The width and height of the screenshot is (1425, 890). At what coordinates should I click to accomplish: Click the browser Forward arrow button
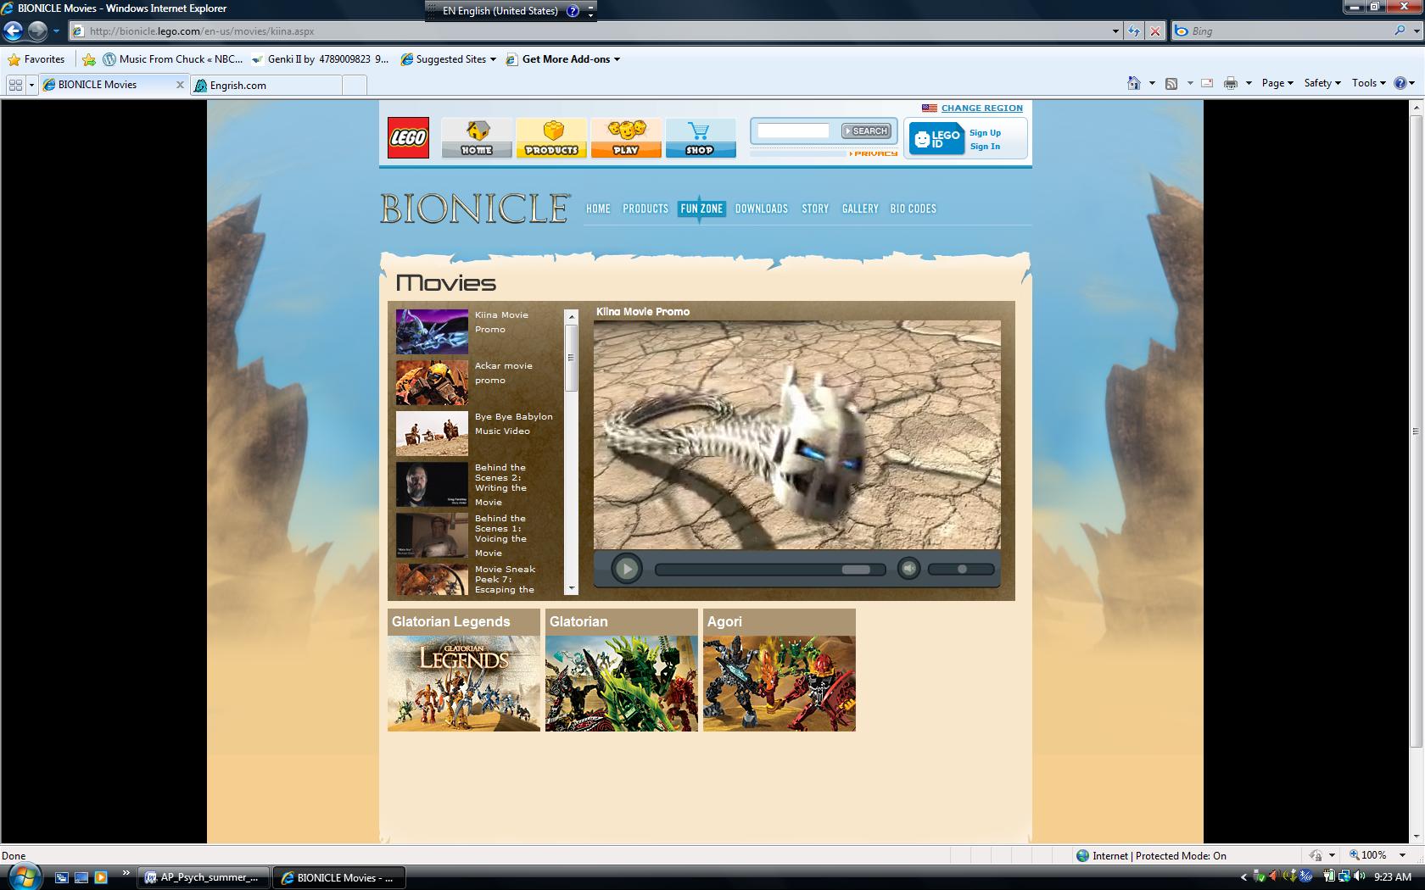click(x=37, y=31)
